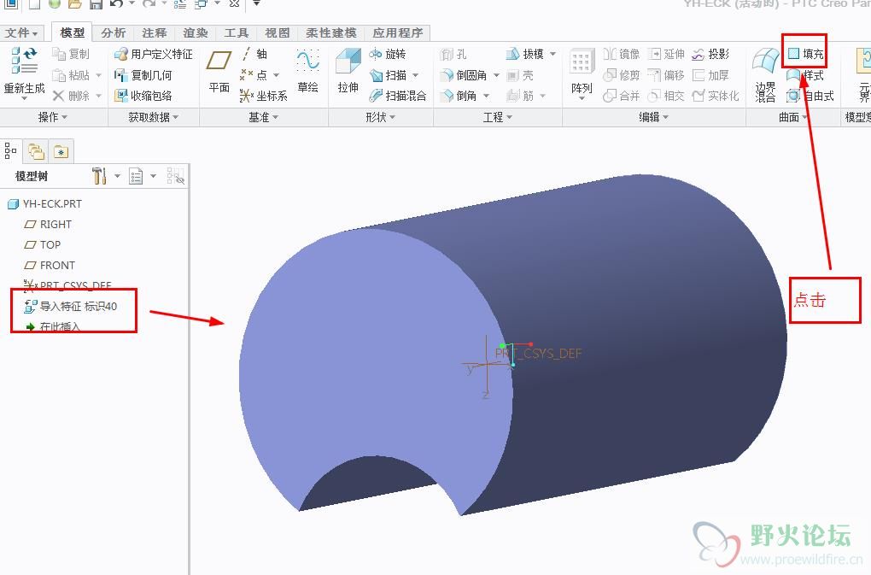Switch to the 分析 (Analysis) tab
The width and height of the screenshot is (871, 575).
[x=114, y=32]
